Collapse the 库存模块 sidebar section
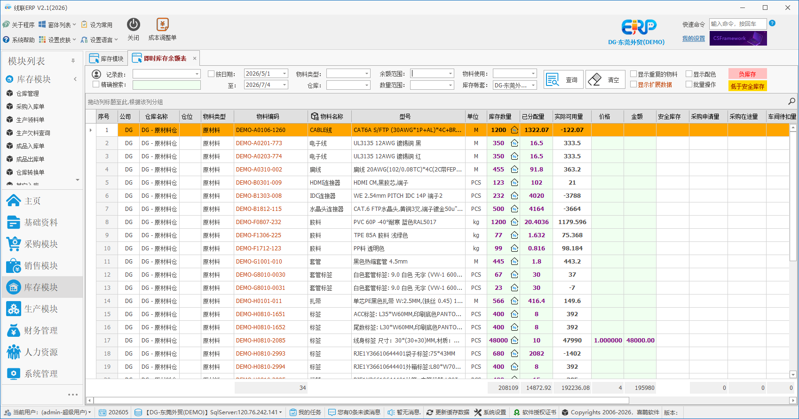 click(x=75, y=79)
